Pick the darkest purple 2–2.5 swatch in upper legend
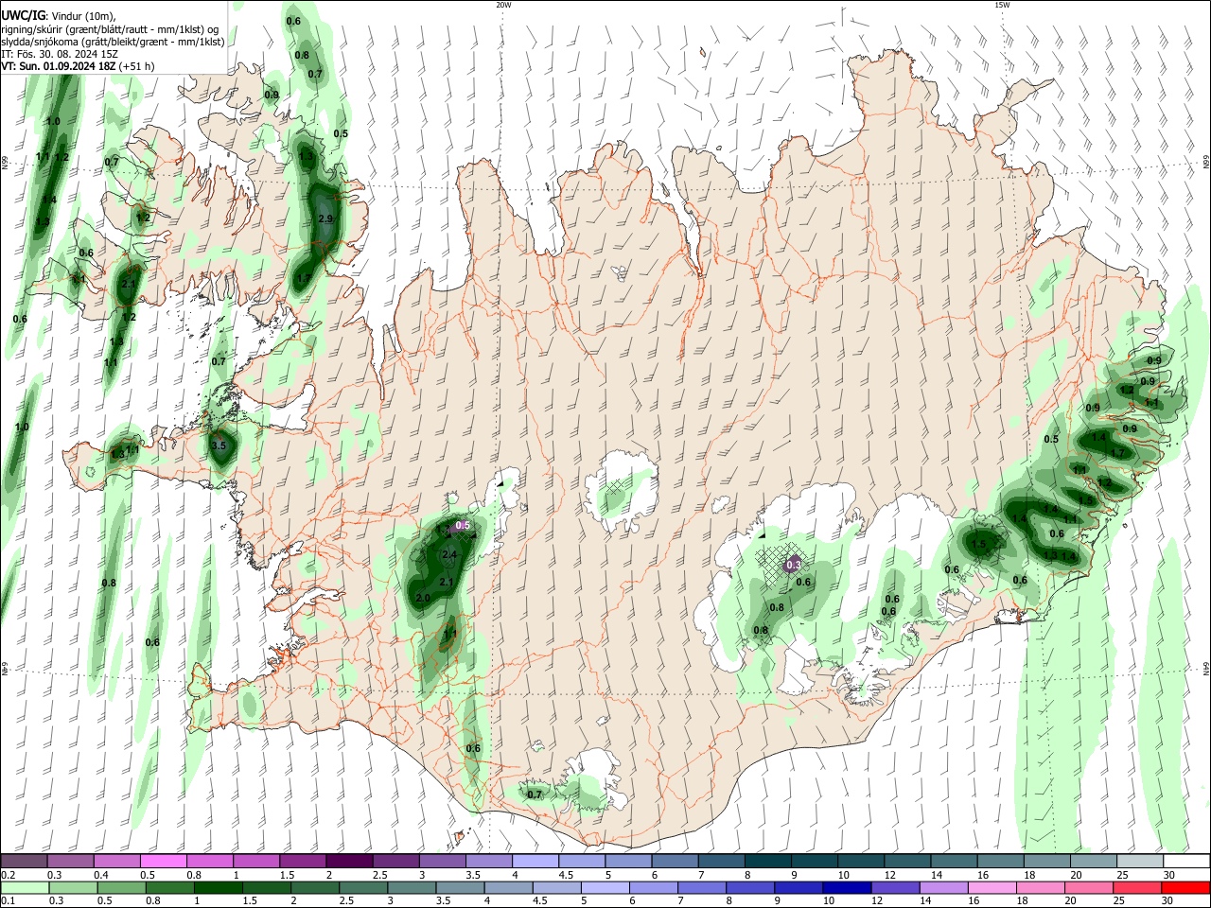This screenshot has height=908, width=1211. (x=349, y=861)
